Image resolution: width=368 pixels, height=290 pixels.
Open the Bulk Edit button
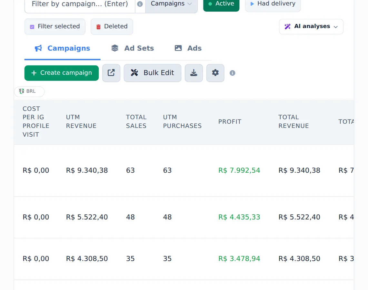point(153,73)
